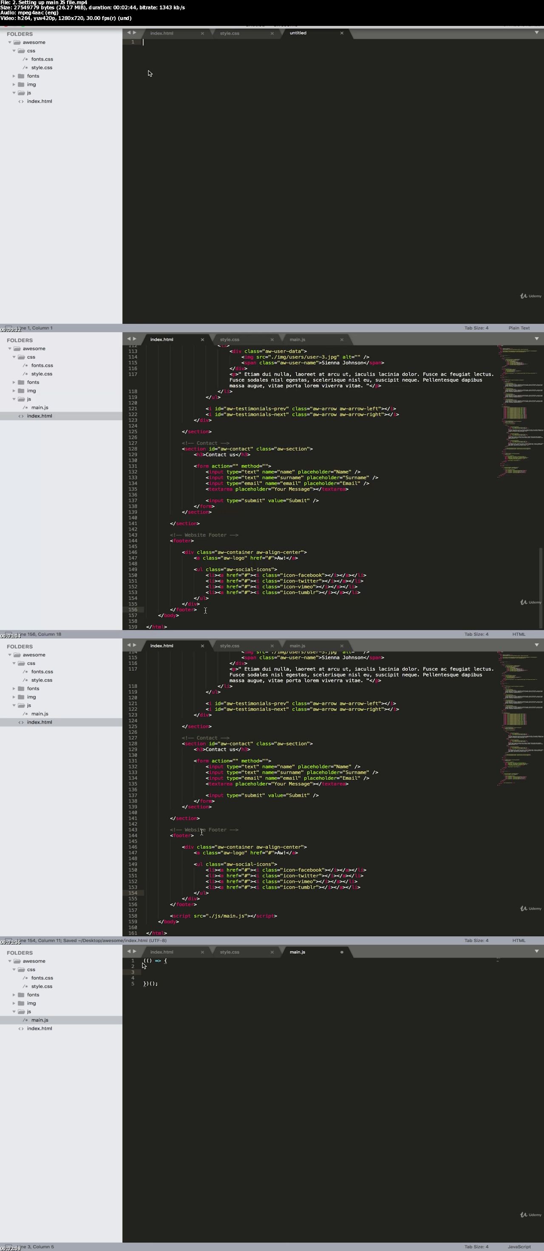Click the forward navigation arrow in the 00:01:36 frame
The image size is (544, 1251).
(x=134, y=645)
